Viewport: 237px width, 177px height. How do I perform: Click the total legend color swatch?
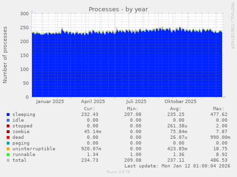[8, 160]
